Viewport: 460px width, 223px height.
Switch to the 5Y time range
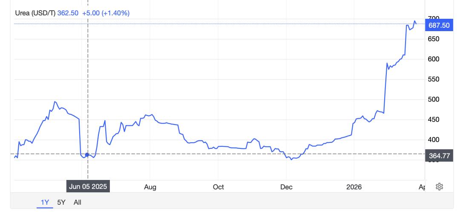click(61, 202)
